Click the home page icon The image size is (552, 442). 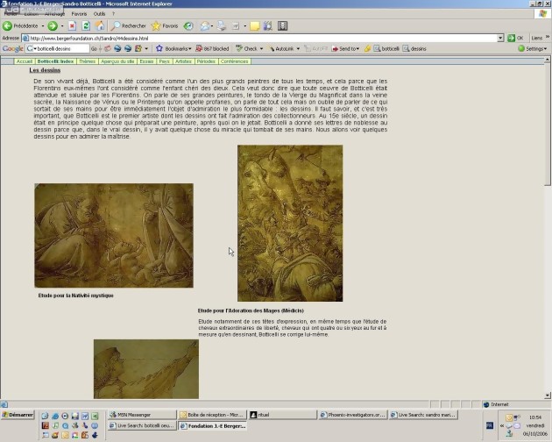[x=101, y=26]
